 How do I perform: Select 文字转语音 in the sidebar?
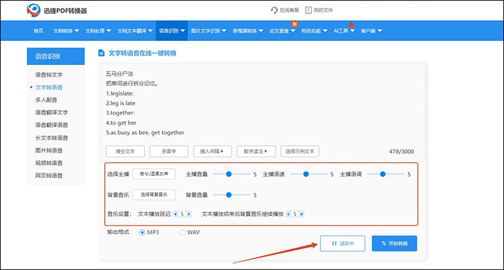point(49,87)
